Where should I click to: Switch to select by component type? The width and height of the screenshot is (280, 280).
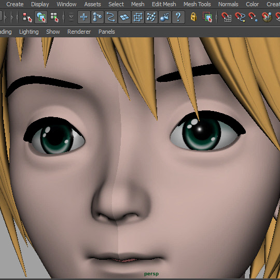tap(54, 17)
